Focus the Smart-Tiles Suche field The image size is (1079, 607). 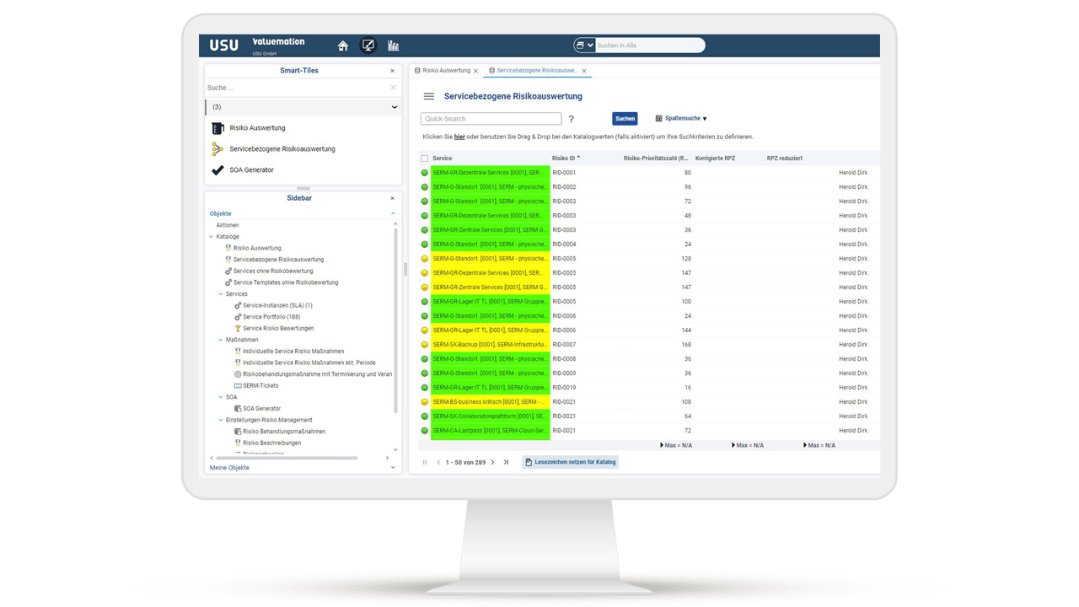tap(297, 88)
